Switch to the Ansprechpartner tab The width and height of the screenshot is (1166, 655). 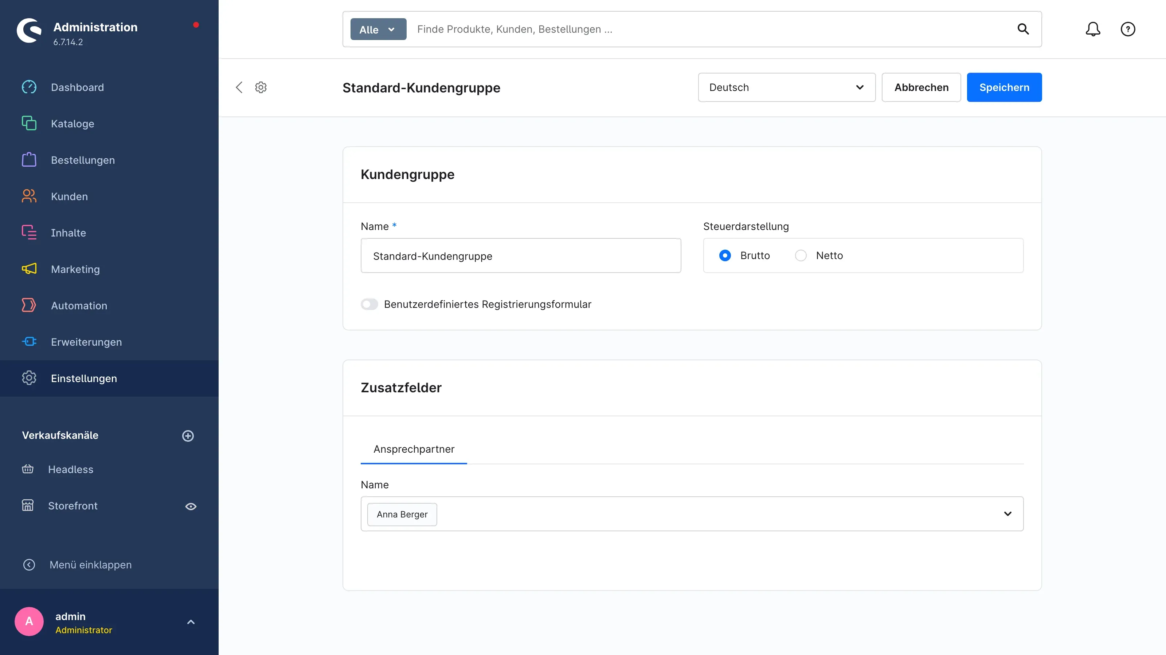413,449
